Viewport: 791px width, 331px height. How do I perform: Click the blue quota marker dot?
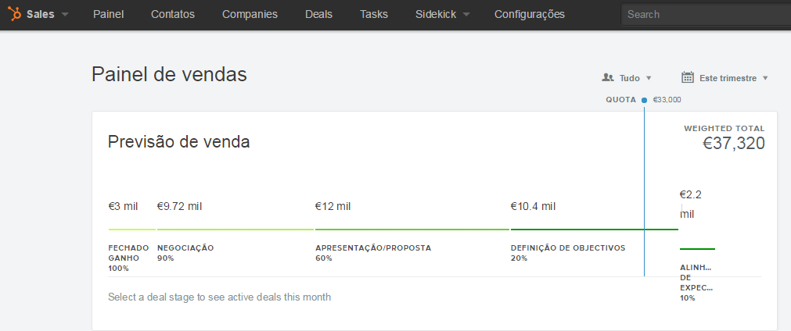click(x=644, y=100)
